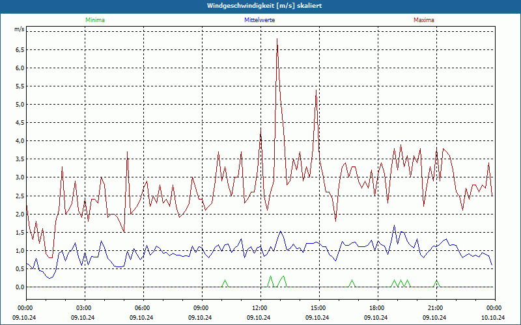Click the Windgeschwindigkeit [m/s] skaliert title
The image size is (521, 325).
click(x=264, y=6)
